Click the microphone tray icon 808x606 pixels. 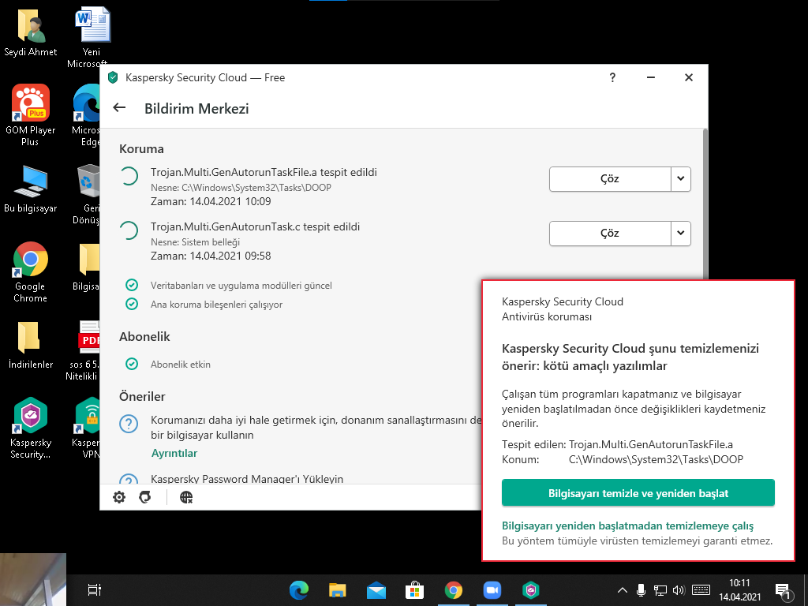(641, 590)
